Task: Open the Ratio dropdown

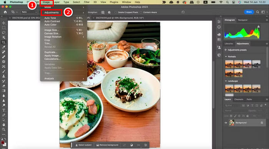Action: [x=29, y=12]
